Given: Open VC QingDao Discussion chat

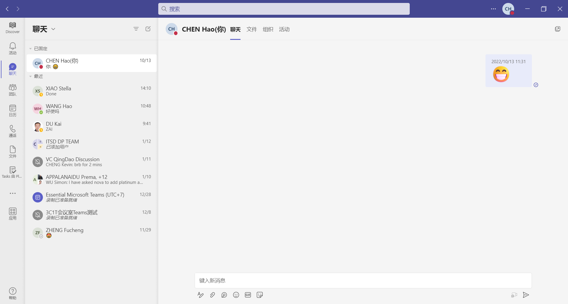Looking at the screenshot, I should (x=92, y=162).
